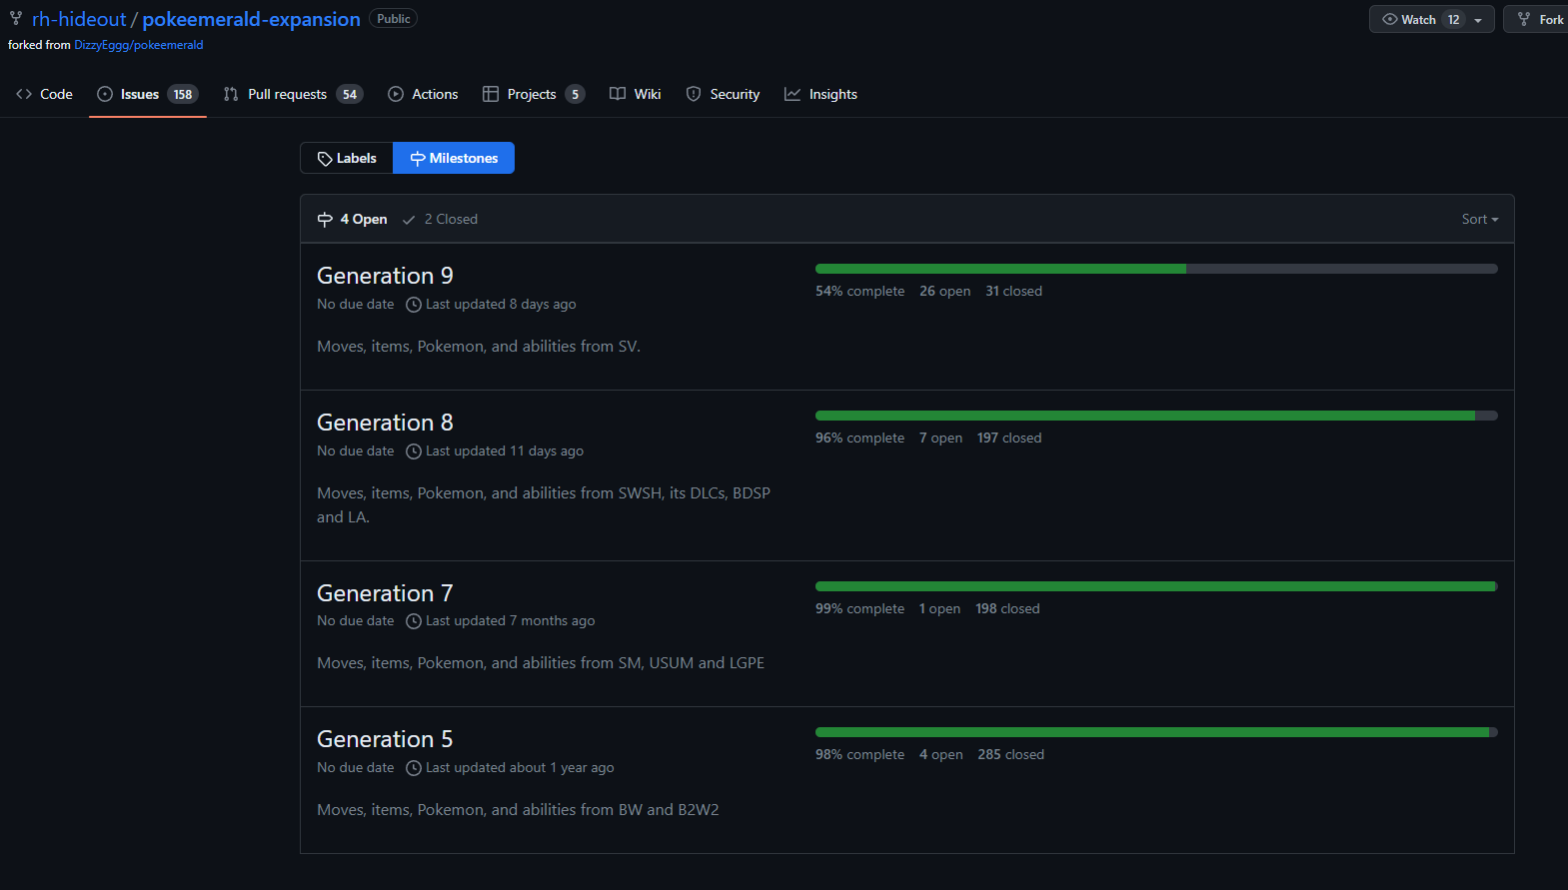Click the Generation 8 progress bar

point(1155,416)
